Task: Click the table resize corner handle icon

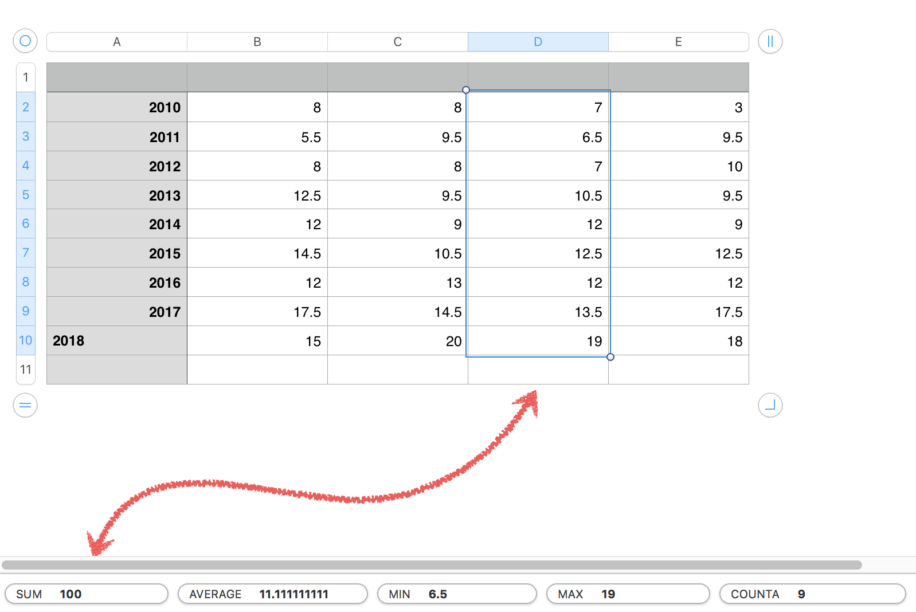Action: click(770, 405)
